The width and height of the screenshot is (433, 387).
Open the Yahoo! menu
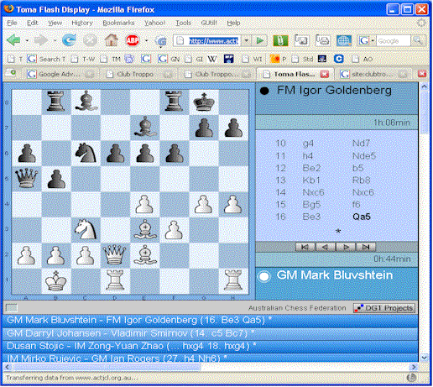[x=154, y=23]
